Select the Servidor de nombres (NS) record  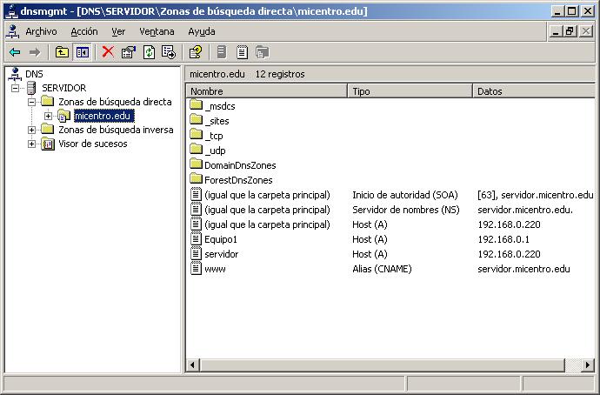392,210
